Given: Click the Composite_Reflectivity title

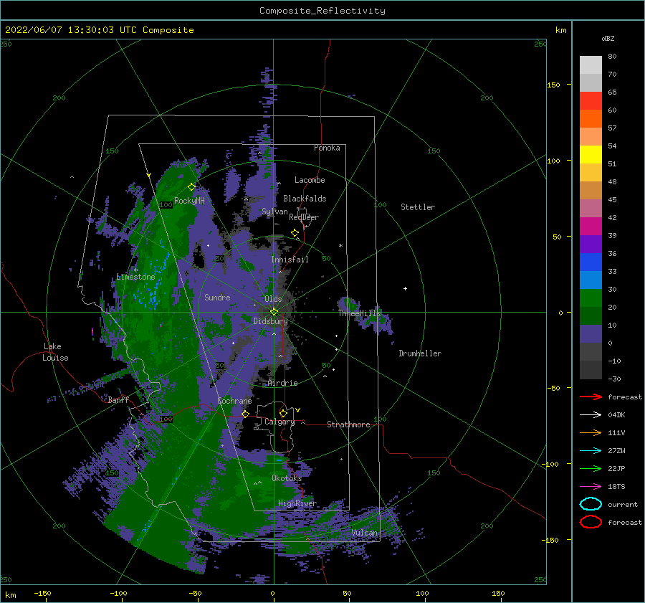Looking at the screenshot, I should 322,11.
